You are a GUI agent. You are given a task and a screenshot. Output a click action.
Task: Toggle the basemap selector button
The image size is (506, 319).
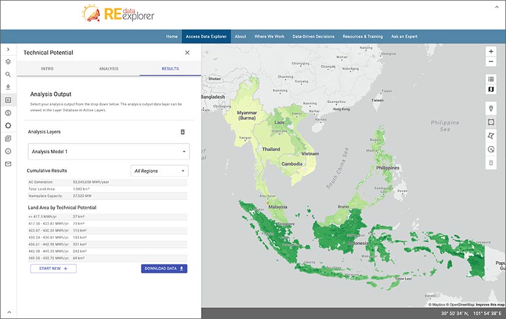pos(490,90)
